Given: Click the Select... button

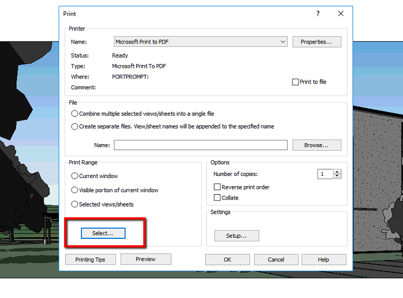Looking at the screenshot, I should [x=103, y=233].
